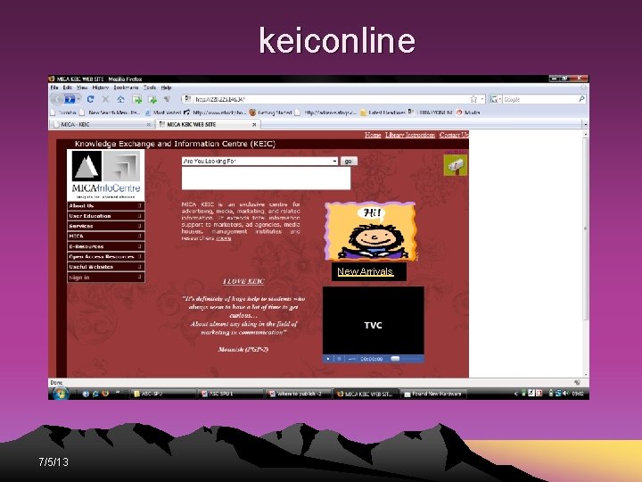
Task: Switch to Where to publish taskbar button
Action: click(297, 394)
